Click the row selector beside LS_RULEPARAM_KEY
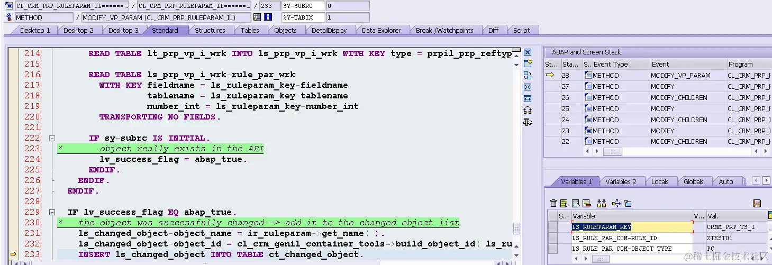Viewport: 772px width, 265px height. [x=553, y=227]
